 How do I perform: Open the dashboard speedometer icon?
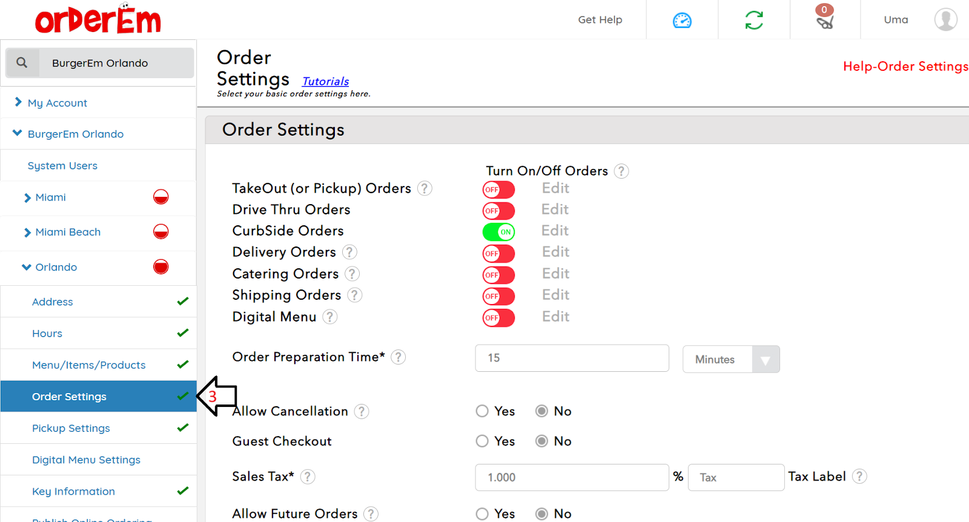tap(682, 20)
